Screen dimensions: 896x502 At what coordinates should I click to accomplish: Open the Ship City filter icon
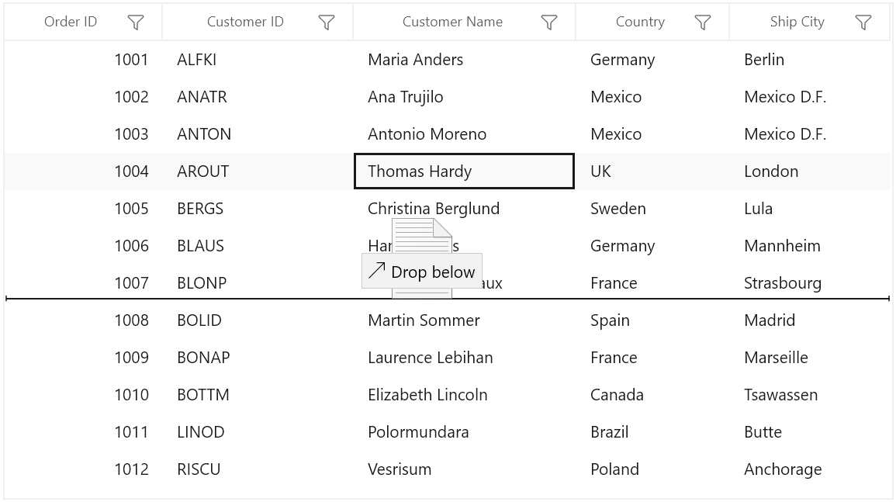[x=863, y=23]
